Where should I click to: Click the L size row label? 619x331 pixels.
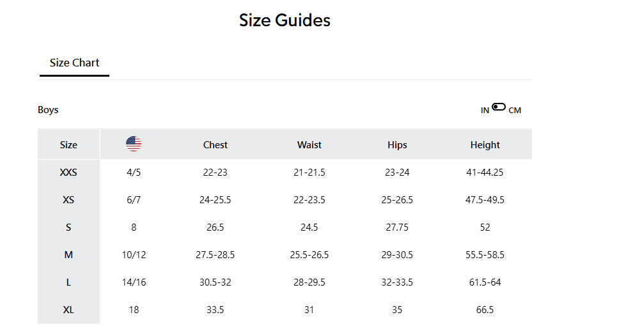coord(68,282)
